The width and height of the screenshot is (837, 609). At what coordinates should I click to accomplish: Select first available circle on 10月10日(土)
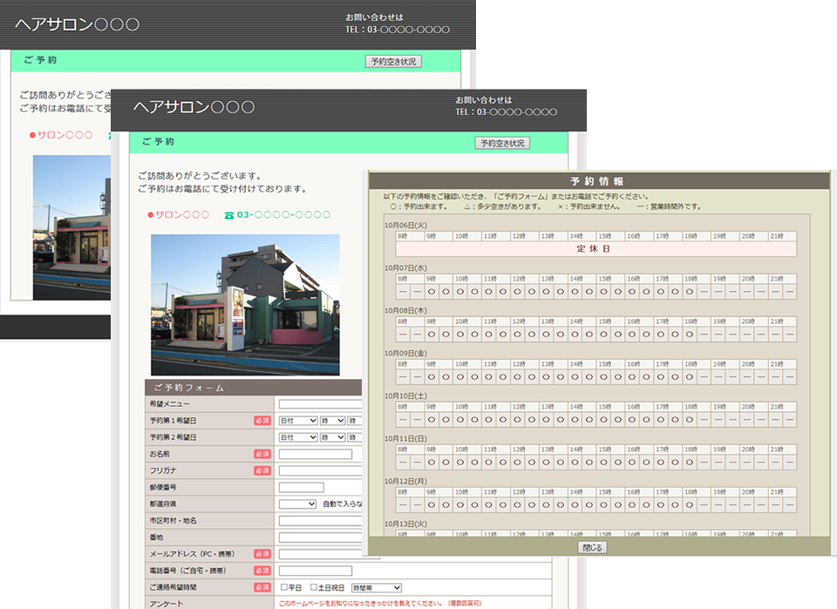pos(432,420)
